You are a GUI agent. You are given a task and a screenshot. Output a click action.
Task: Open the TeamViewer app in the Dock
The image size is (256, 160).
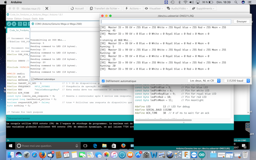click(x=194, y=155)
